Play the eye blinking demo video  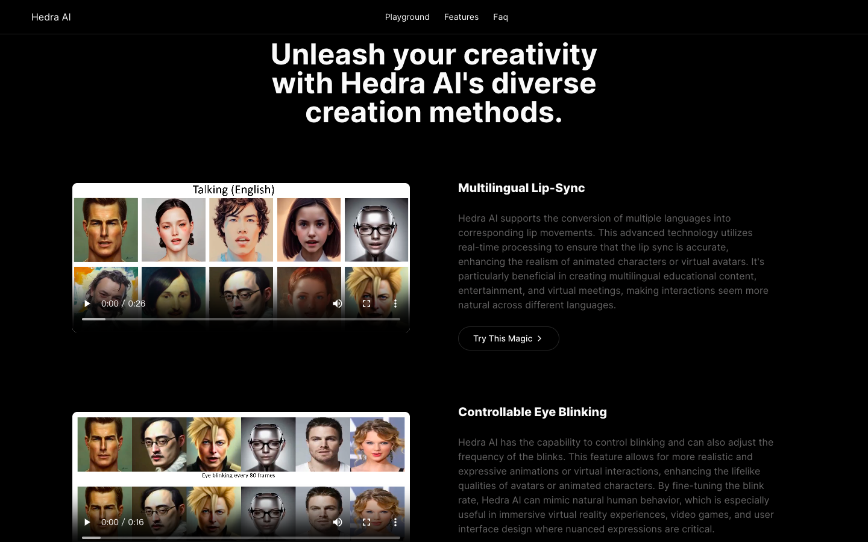point(87,522)
